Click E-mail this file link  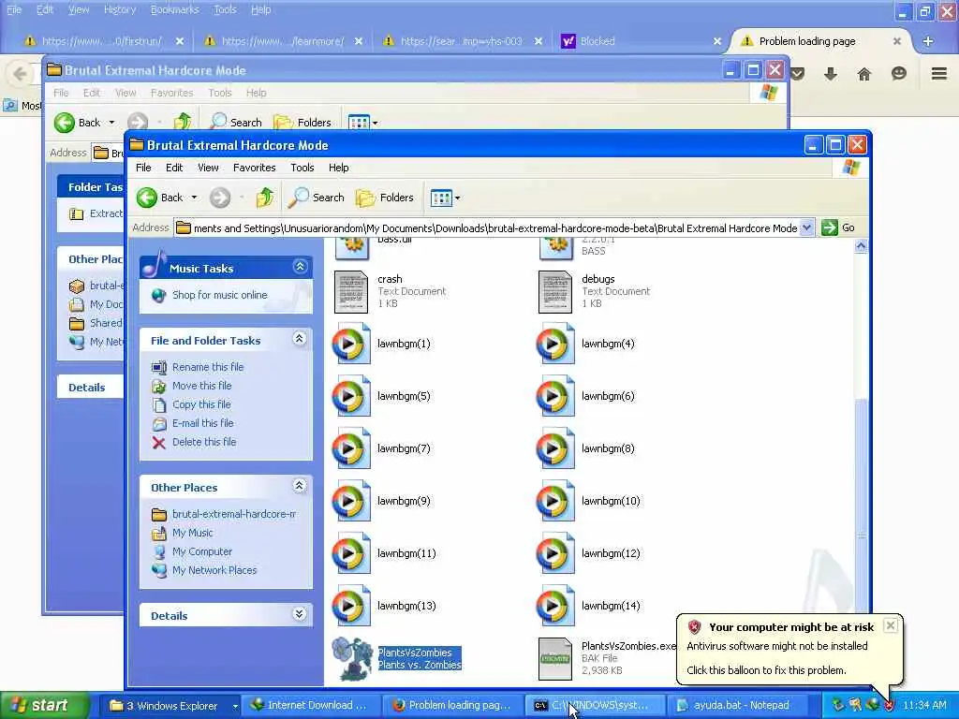(x=202, y=423)
